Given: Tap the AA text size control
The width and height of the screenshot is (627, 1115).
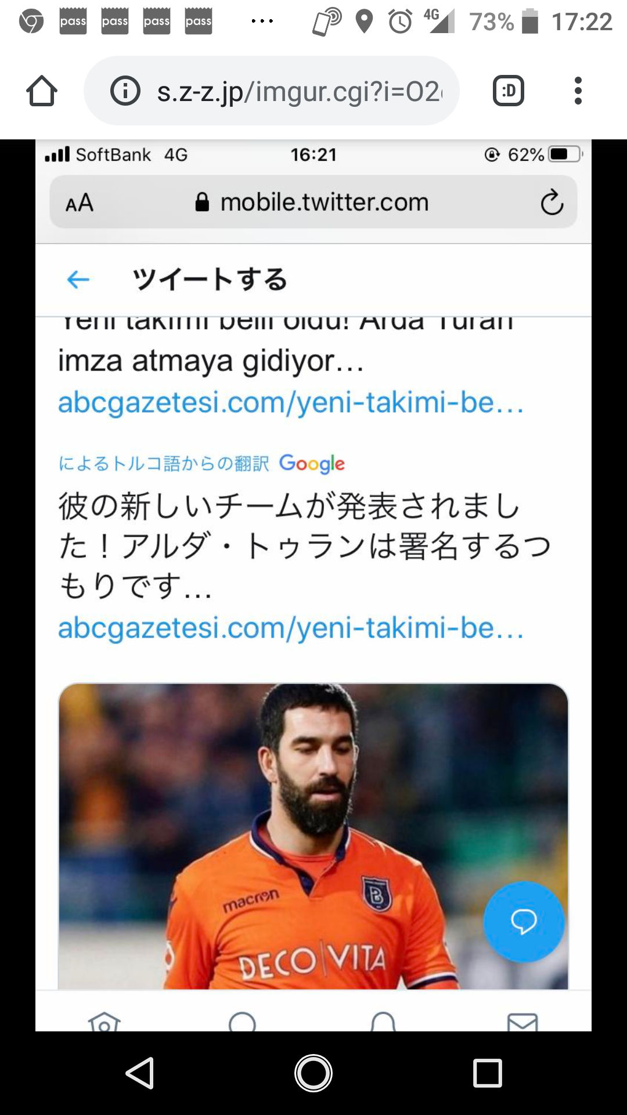Looking at the screenshot, I should [80, 203].
